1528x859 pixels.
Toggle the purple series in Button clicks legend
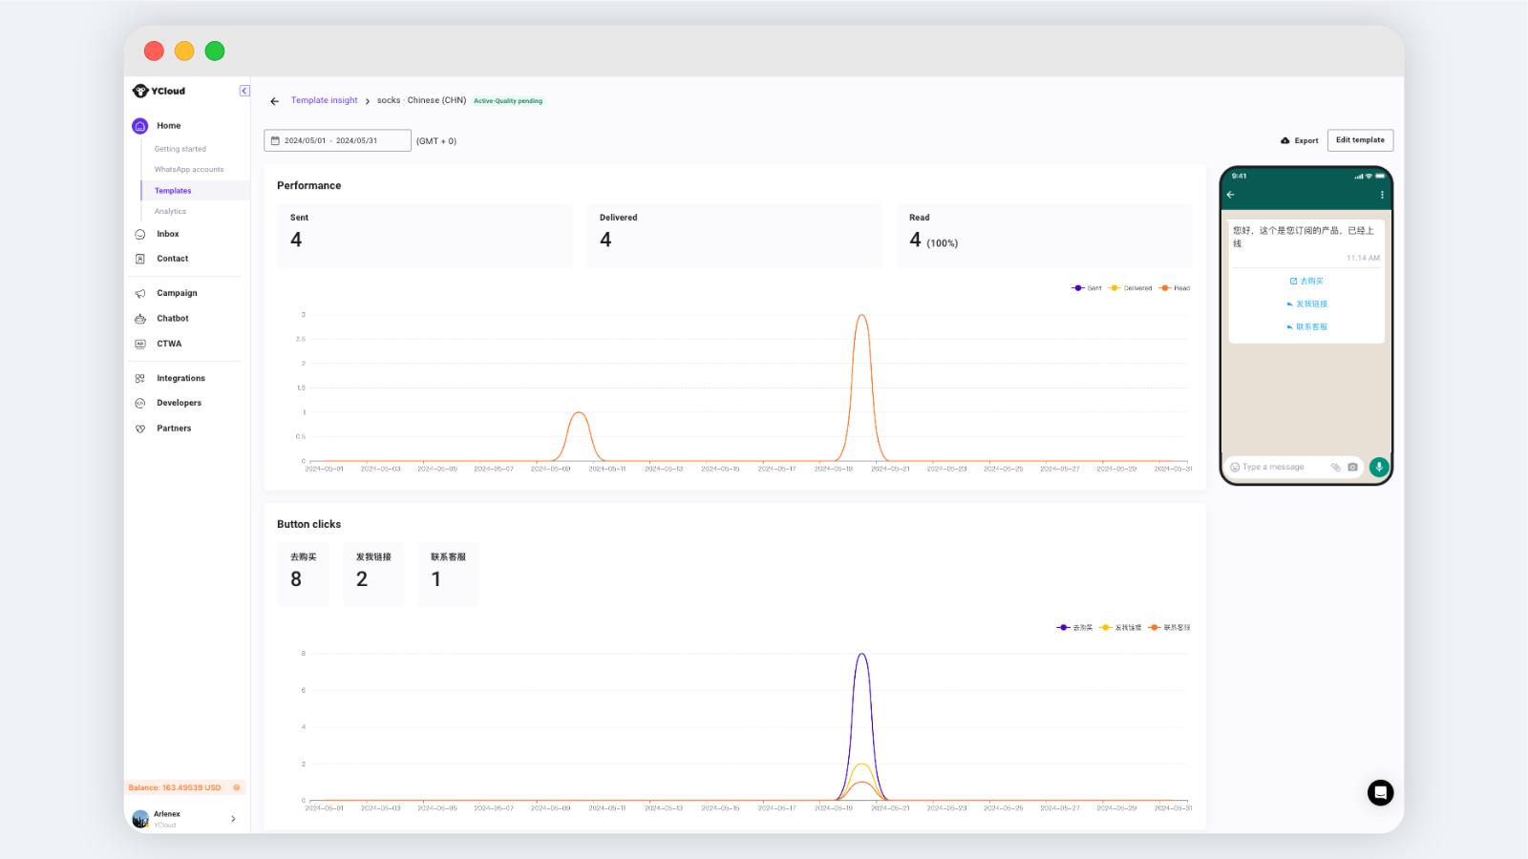tap(1074, 628)
